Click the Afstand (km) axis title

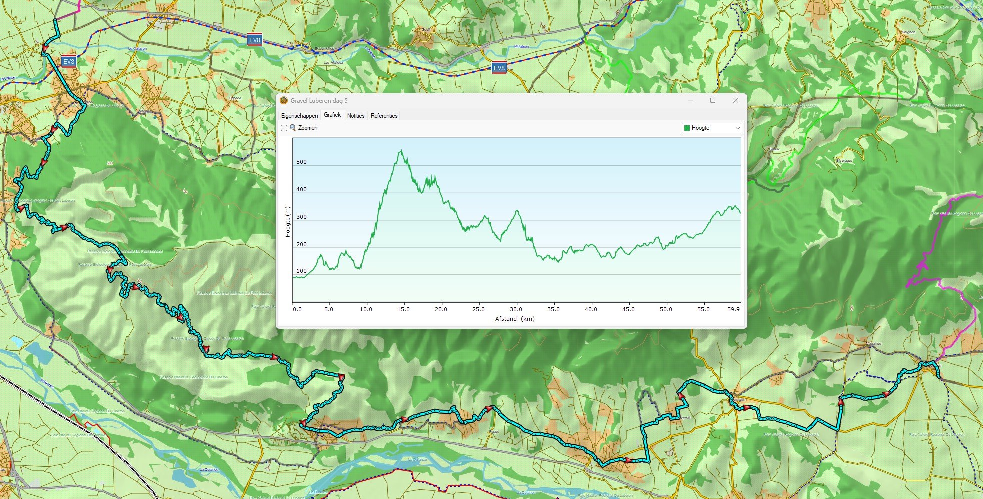click(x=515, y=319)
